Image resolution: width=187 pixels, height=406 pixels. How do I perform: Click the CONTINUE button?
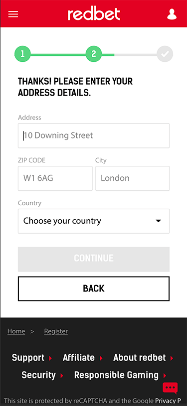(x=94, y=259)
